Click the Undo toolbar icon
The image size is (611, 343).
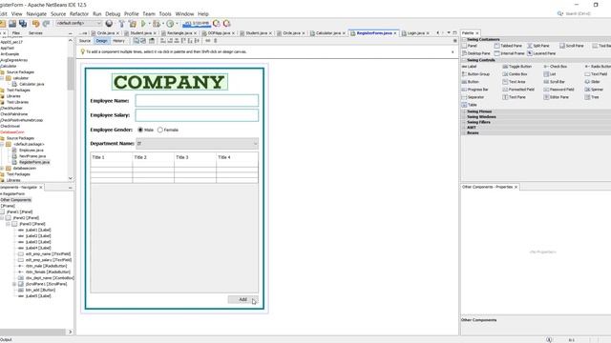[36, 24]
